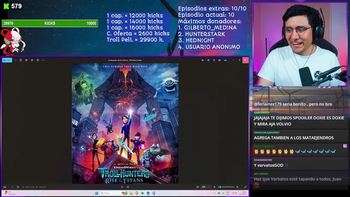Open Brave browser from the taskbar

tap(136, 193)
